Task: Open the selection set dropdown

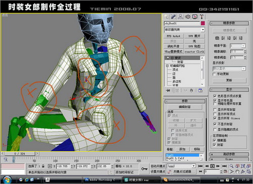Action: 194,166
